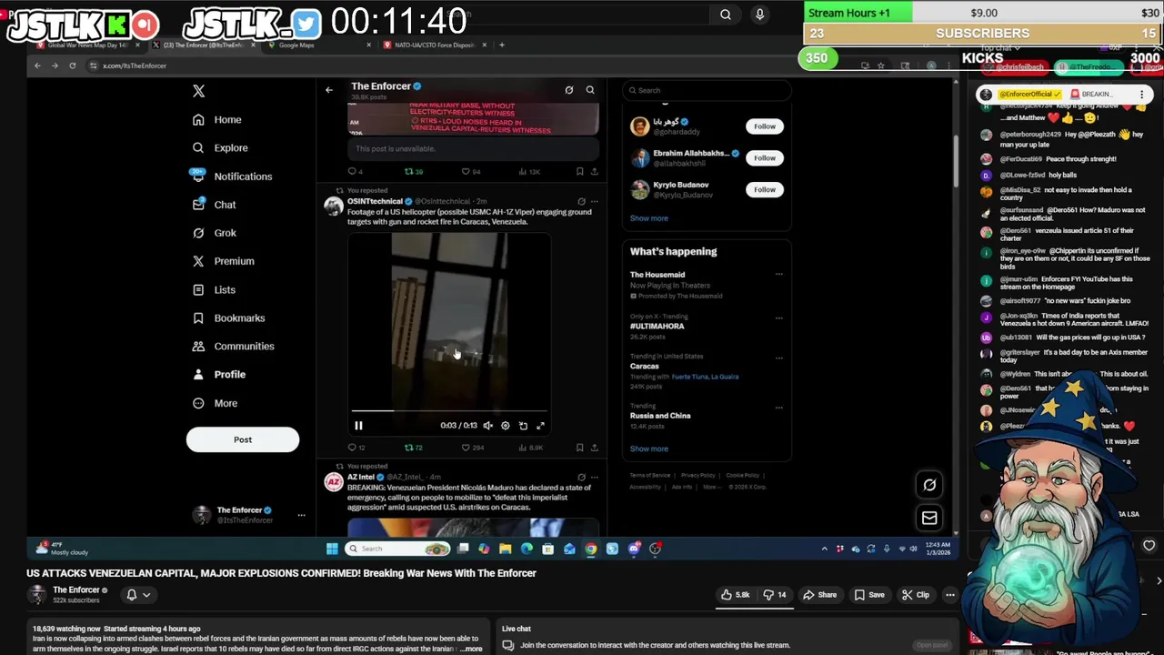The image size is (1164, 655).
Task: Expand the More menu in X sidebar
Action: click(x=216, y=403)
